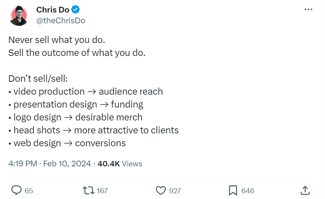This screenshot has width=325, height=199.
Task: Click the 167 reposts count
Action: point(102,190)
